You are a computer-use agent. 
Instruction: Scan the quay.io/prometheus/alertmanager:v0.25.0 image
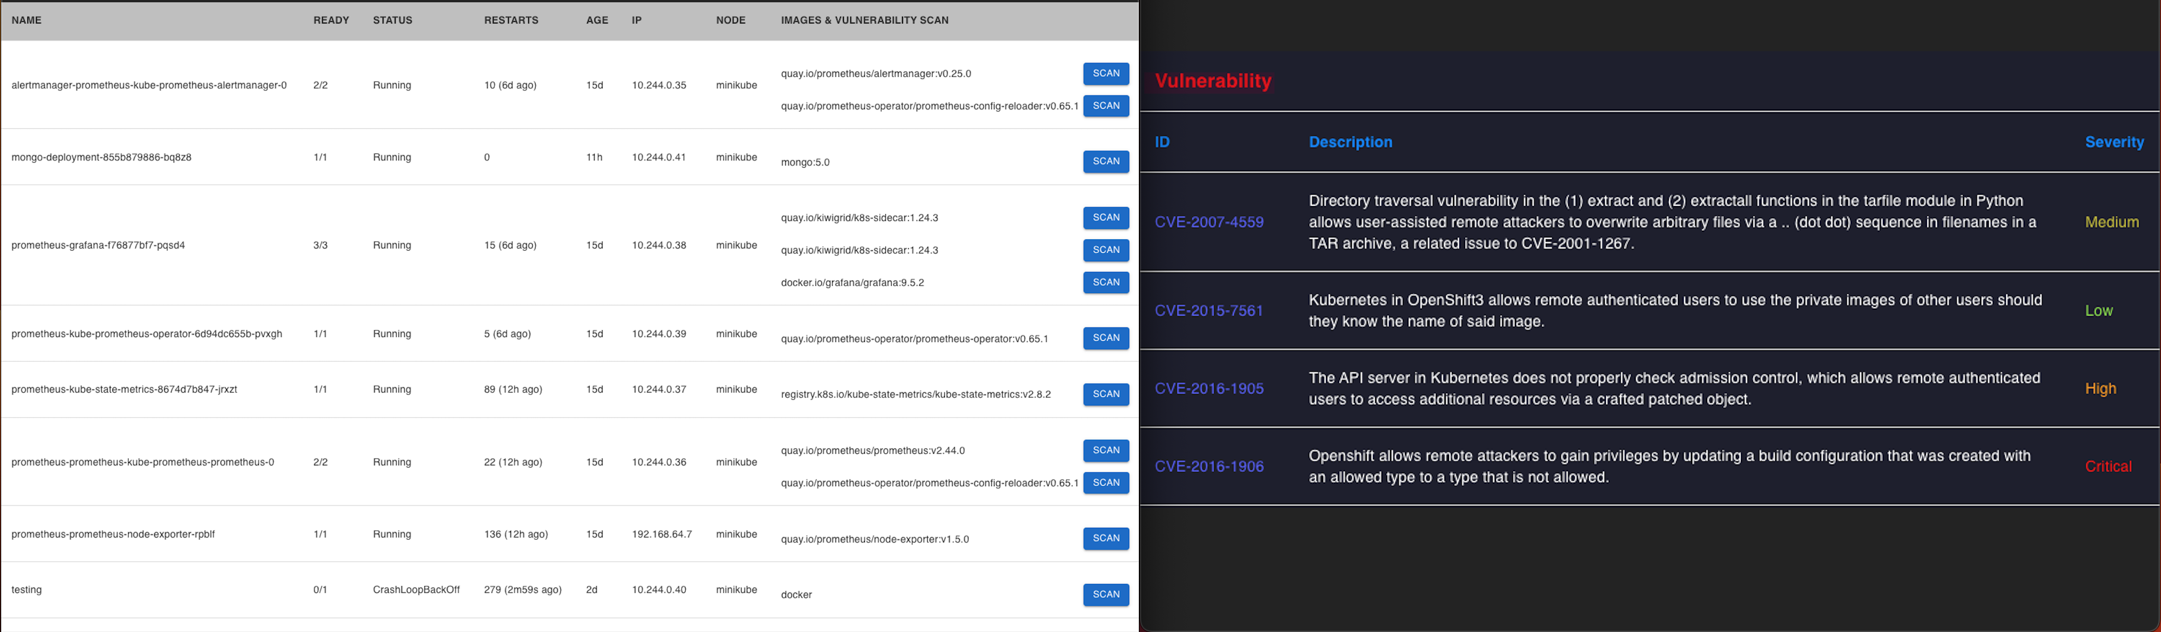[x=1106, y=74]
